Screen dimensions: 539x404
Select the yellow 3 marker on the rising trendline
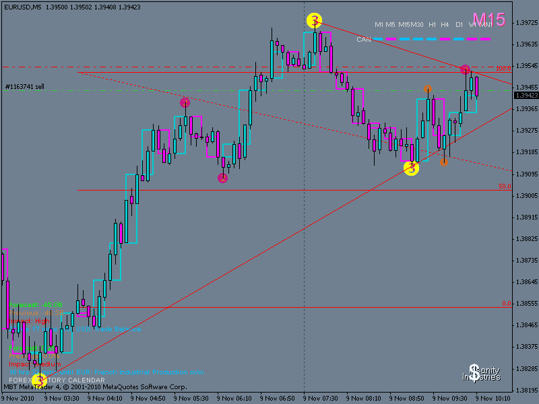[411, 168]
